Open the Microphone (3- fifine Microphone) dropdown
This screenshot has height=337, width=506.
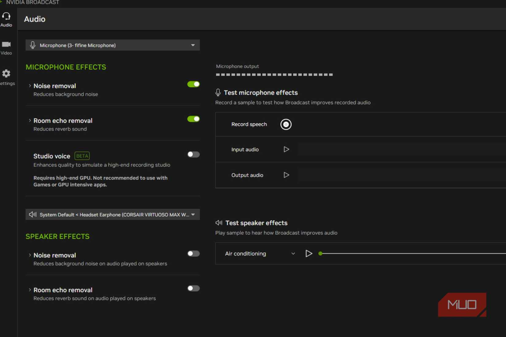(113, 45)
